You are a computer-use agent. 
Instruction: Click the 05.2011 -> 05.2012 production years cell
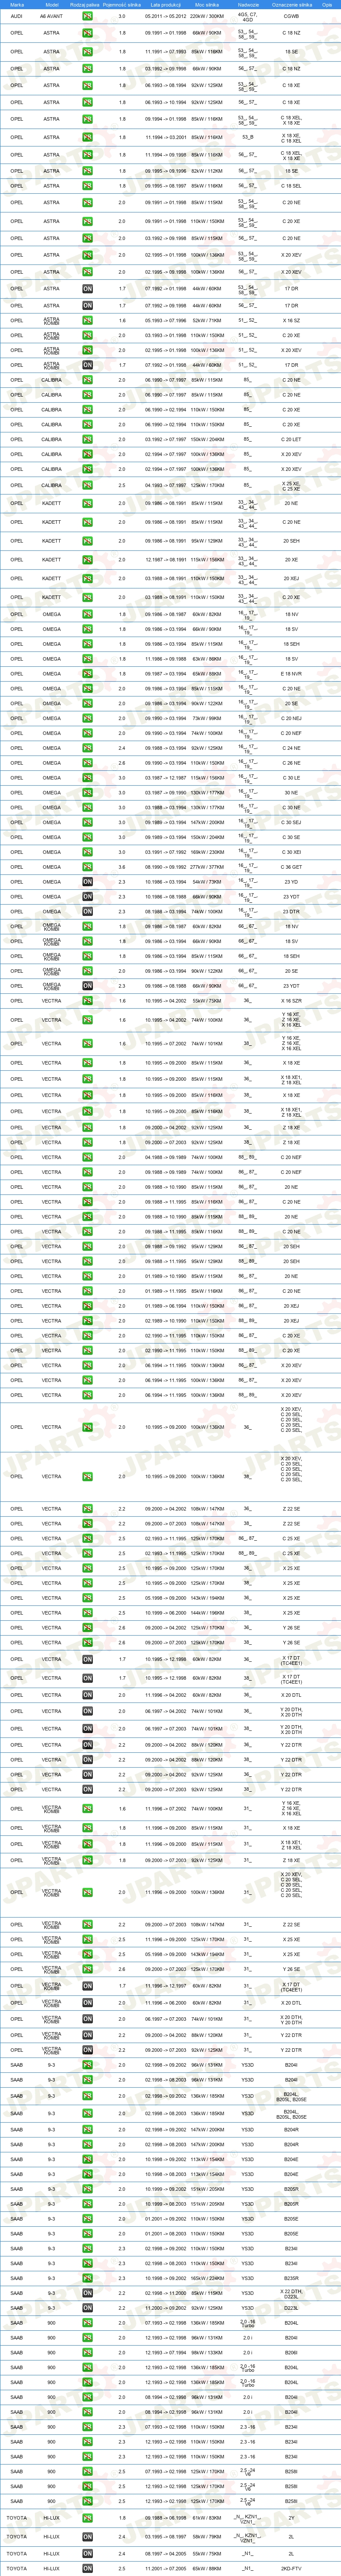pos(166,16)
